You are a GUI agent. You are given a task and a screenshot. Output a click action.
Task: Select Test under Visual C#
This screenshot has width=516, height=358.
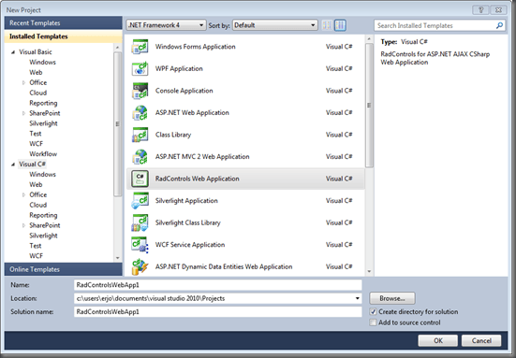point(36,246)
